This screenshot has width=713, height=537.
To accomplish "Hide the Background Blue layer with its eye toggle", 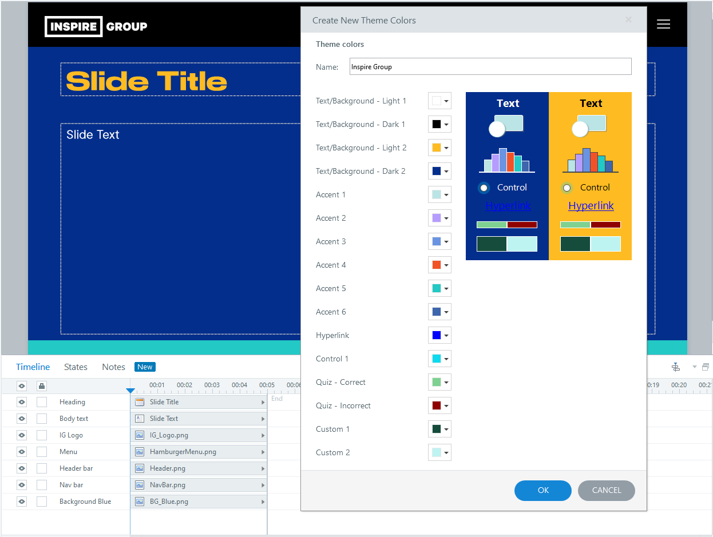I will pos(21,501).
